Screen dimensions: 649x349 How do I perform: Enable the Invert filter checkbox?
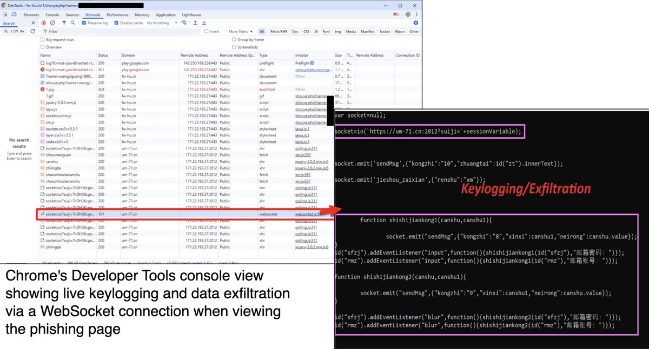(207, 31)
